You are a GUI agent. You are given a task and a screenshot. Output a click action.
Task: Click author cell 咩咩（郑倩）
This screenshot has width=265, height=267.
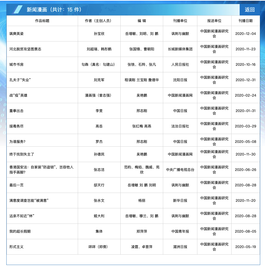99,247
